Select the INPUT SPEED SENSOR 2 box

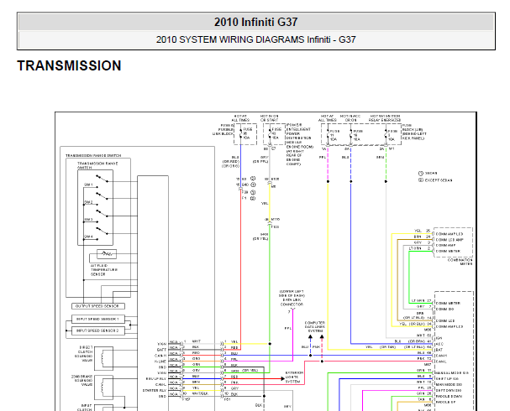click(x=98, y=330)
